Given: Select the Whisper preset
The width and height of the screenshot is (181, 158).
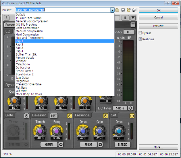Looking at the screenshot, I should [65, 61].
